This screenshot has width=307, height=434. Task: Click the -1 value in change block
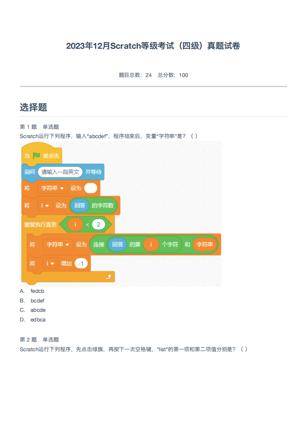81,263
